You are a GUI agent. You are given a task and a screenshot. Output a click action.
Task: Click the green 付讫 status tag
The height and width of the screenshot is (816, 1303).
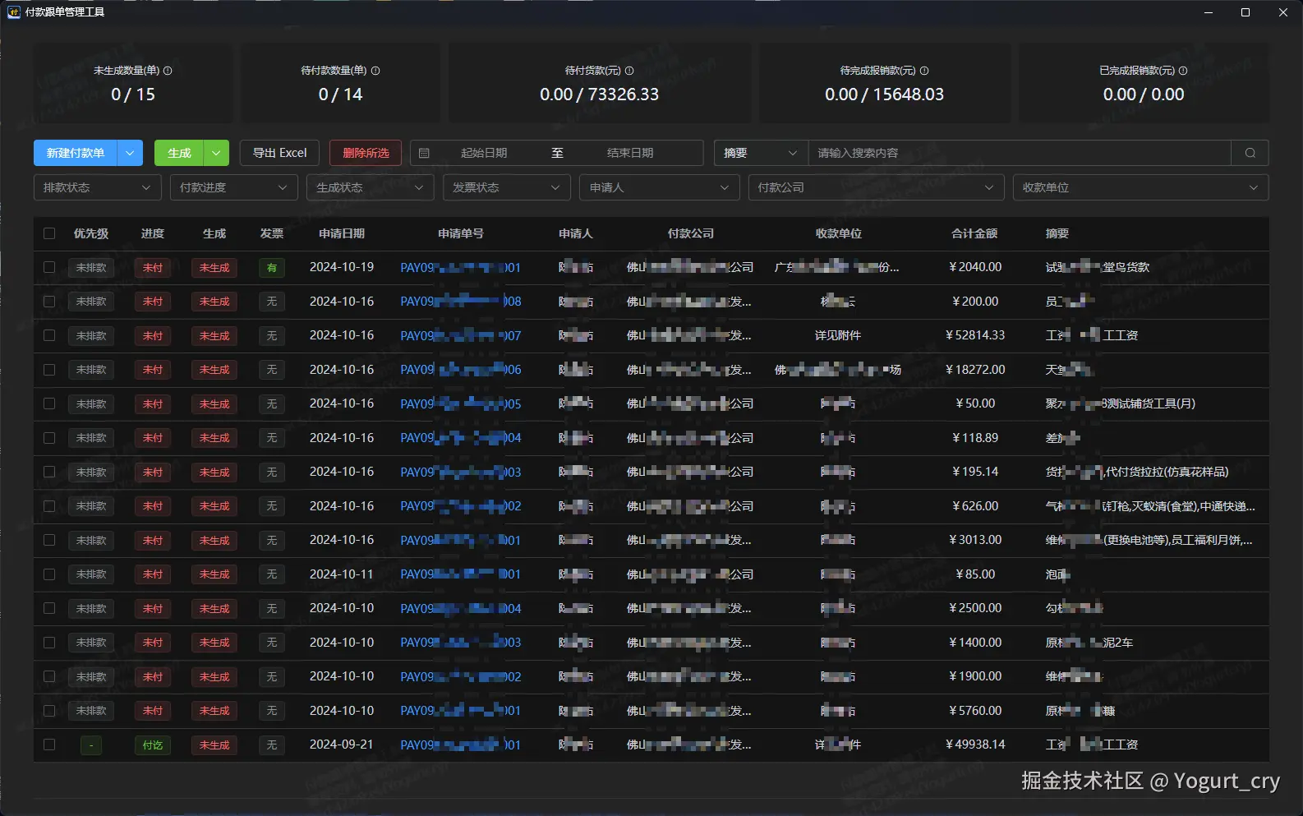coord(153,745)
